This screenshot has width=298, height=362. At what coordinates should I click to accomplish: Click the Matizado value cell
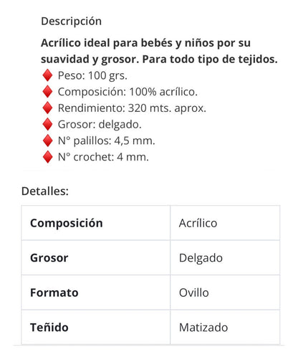coord(225,327)
